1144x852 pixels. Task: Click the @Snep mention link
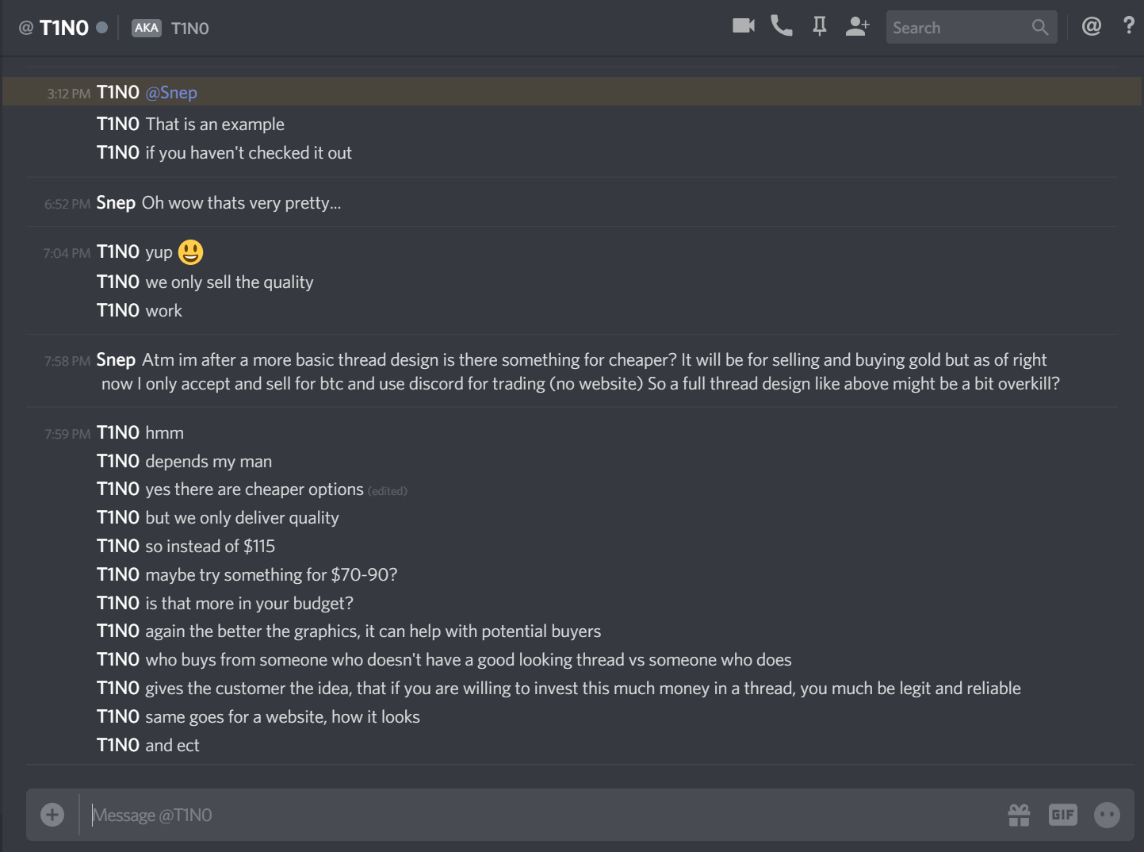click(171, 93)
